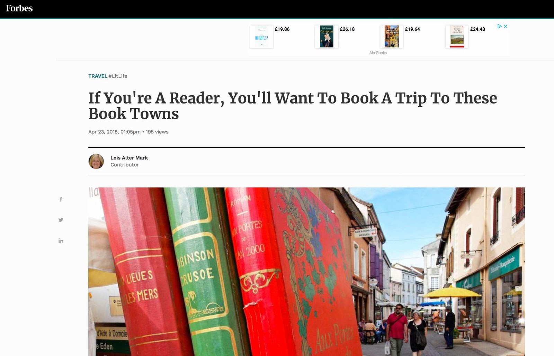Share the article on LinkedIn

tap(61, 241)
